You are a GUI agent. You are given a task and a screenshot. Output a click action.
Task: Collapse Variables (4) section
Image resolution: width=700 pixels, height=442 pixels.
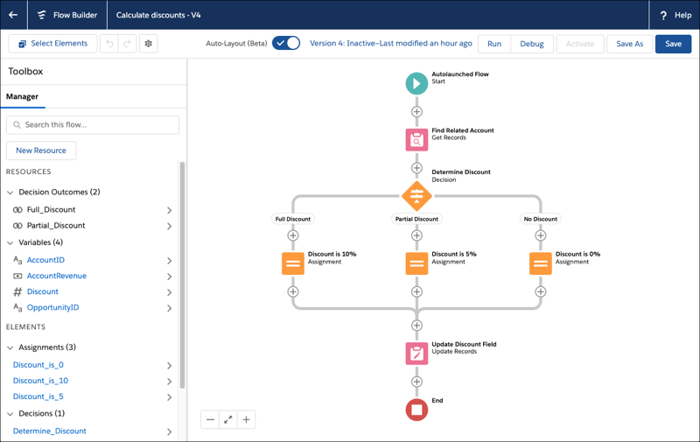coord(10,242)
